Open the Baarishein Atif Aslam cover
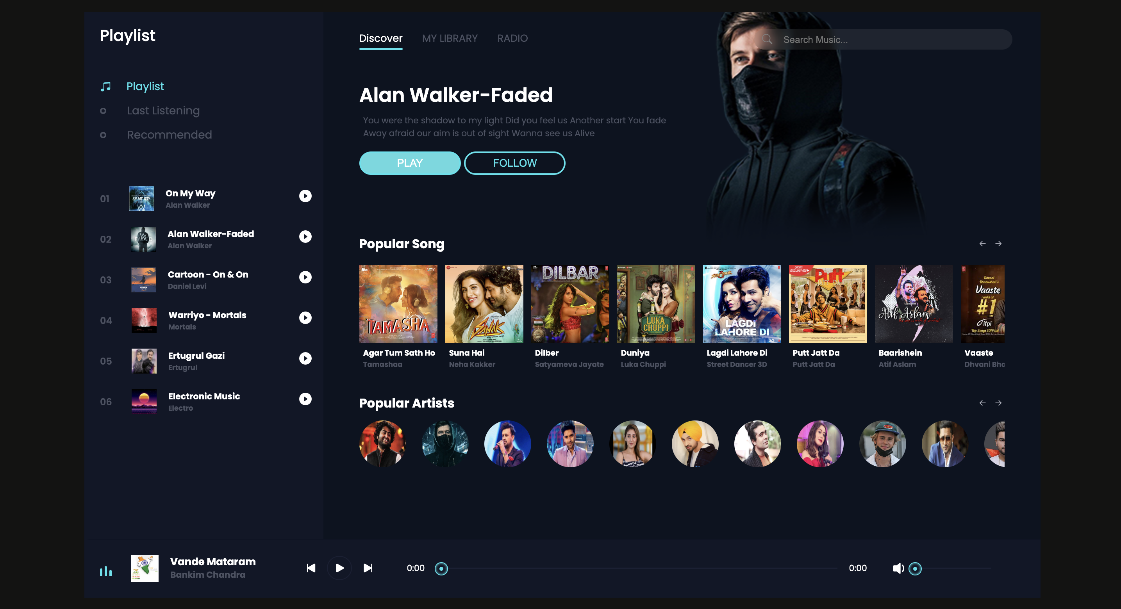 (x=914, y=304)
